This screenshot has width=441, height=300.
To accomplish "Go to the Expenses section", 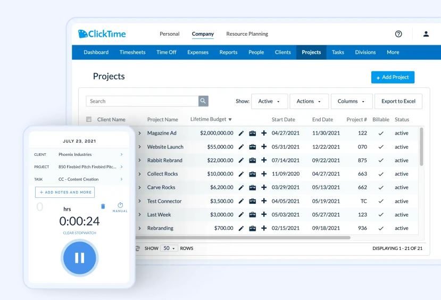I will point(198,52).
